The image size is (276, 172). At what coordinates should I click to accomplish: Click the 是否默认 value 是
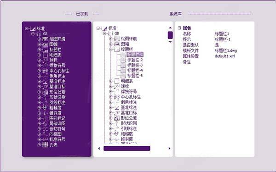(217, 45)
